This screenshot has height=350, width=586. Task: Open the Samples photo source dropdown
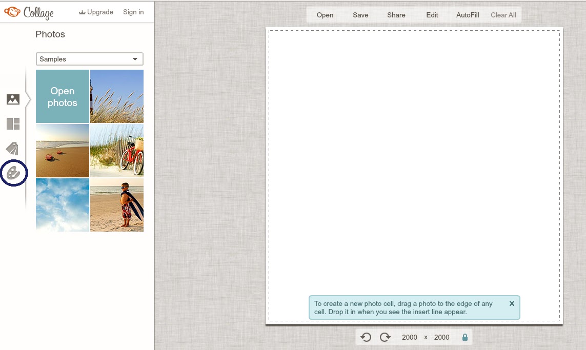tap(90, 59)
